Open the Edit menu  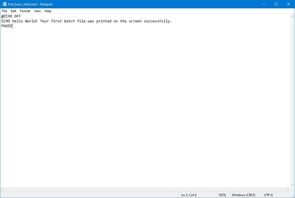pyautogui.click(x=13, y=11)
